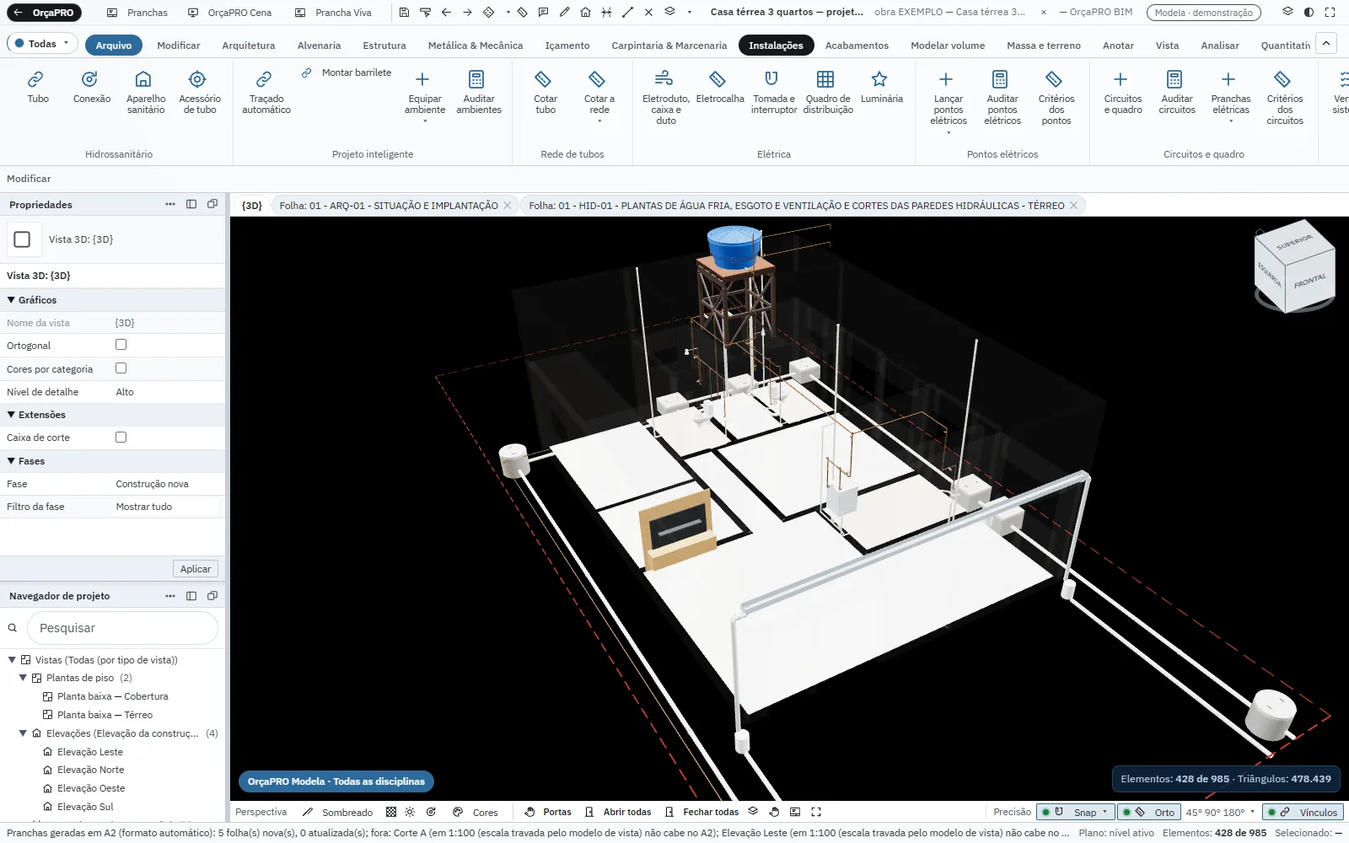Open the Estrutura ribbon tab
Viewport: 1349px width, 843px height.
pyautogui.click(x=384, y=46)
